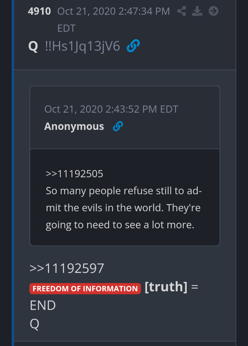Click the quoted message text about evils
This screenshot has height=346, width=248.
pos(123,208)
